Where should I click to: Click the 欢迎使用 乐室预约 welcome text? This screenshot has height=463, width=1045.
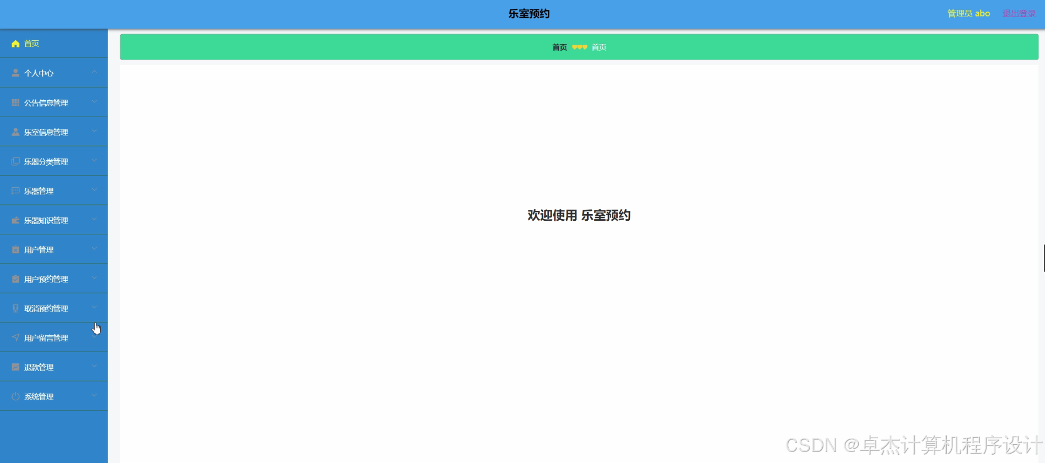point(579,215)
